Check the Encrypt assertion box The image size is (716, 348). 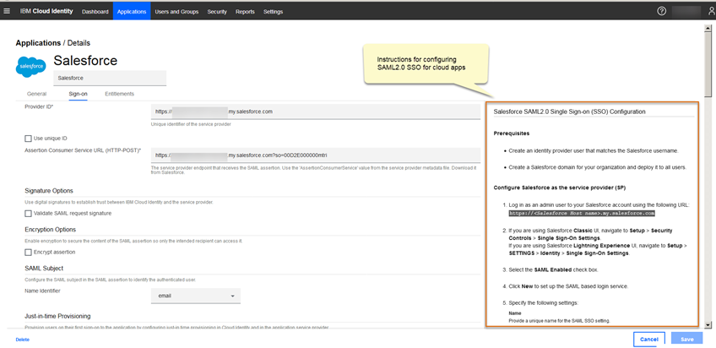[x=29, y=252]
